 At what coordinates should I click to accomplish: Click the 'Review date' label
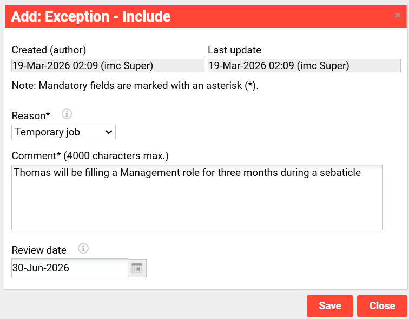coord(39,250)
